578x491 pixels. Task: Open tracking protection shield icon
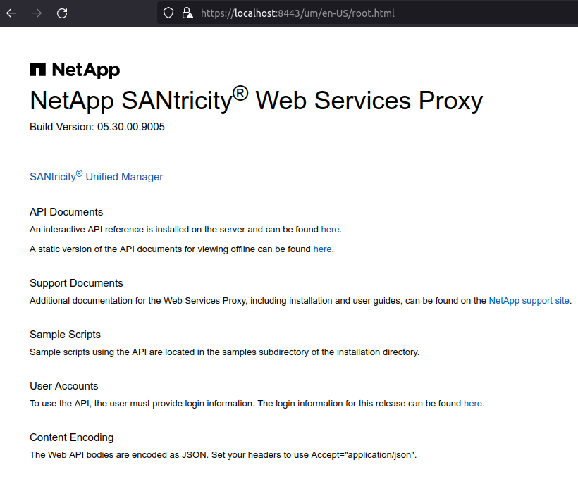168,13
